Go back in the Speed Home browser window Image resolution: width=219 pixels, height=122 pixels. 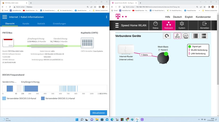tap(112, 7)
